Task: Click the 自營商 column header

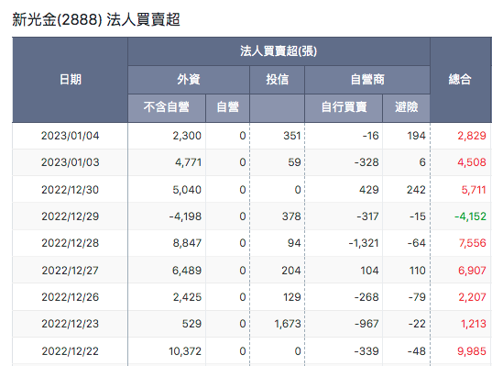Action: tap(367, 80)
